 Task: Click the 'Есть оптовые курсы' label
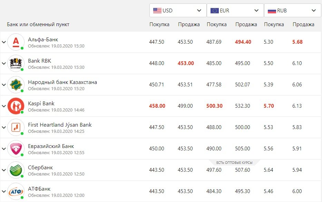pos(234,162)
